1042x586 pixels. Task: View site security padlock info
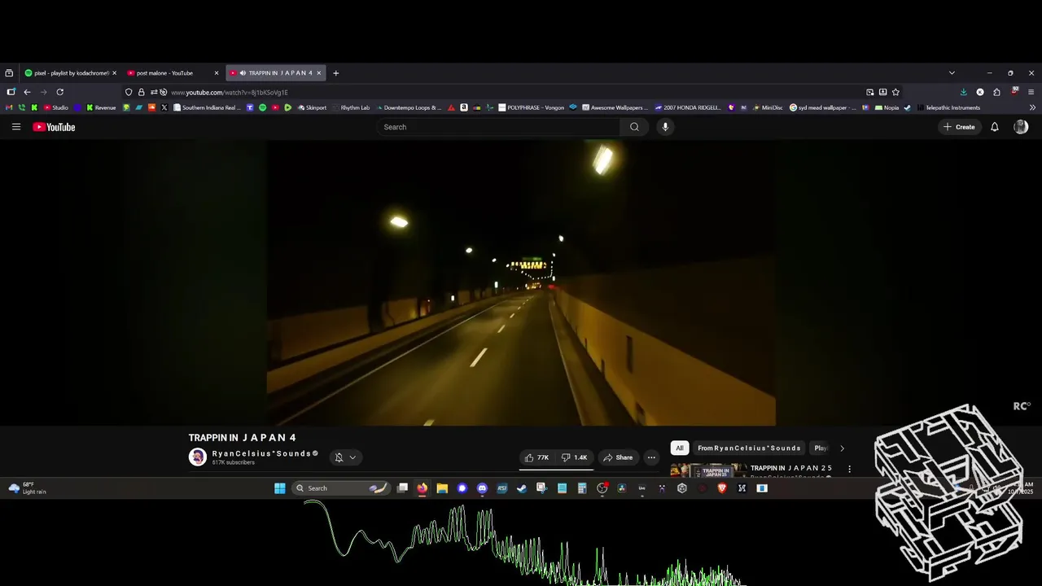click(141, 92)
